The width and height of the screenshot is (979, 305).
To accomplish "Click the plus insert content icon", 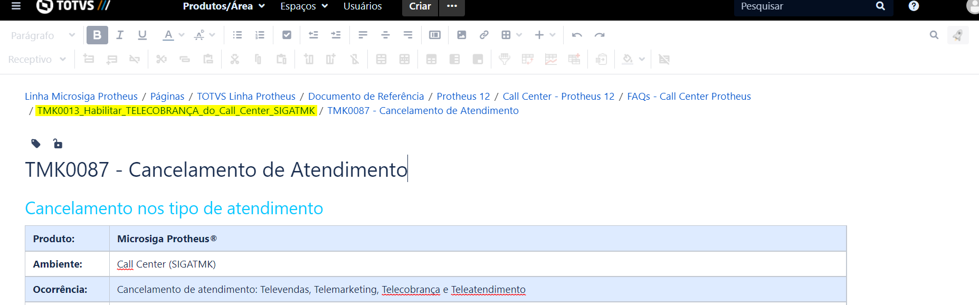I will point(539,35).
